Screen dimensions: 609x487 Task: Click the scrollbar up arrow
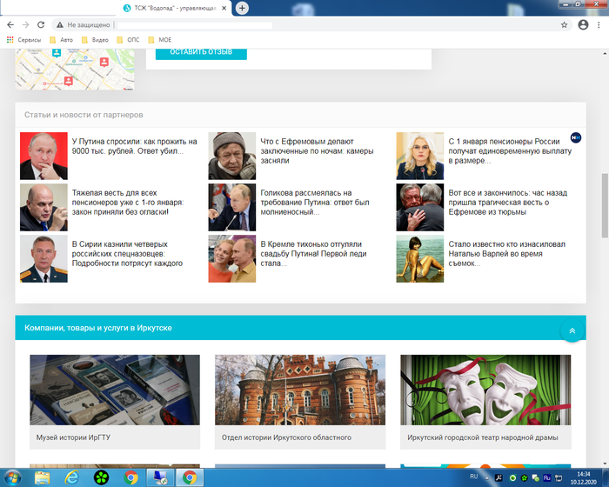coord(605,53)
